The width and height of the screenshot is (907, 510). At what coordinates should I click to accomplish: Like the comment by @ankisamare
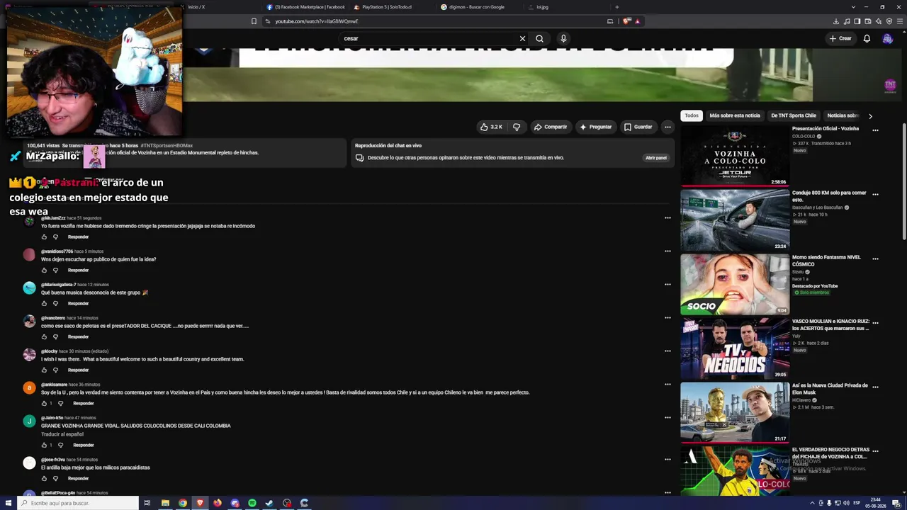[x=44, y=403]
